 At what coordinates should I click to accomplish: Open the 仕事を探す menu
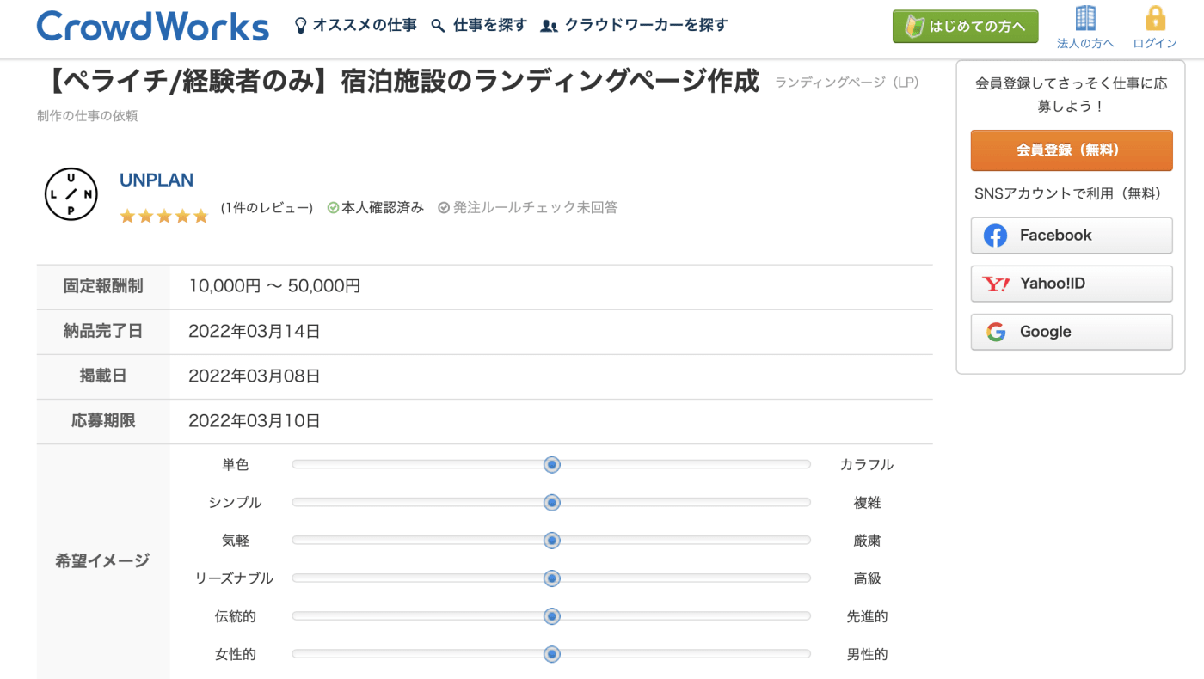click(489, 26)
